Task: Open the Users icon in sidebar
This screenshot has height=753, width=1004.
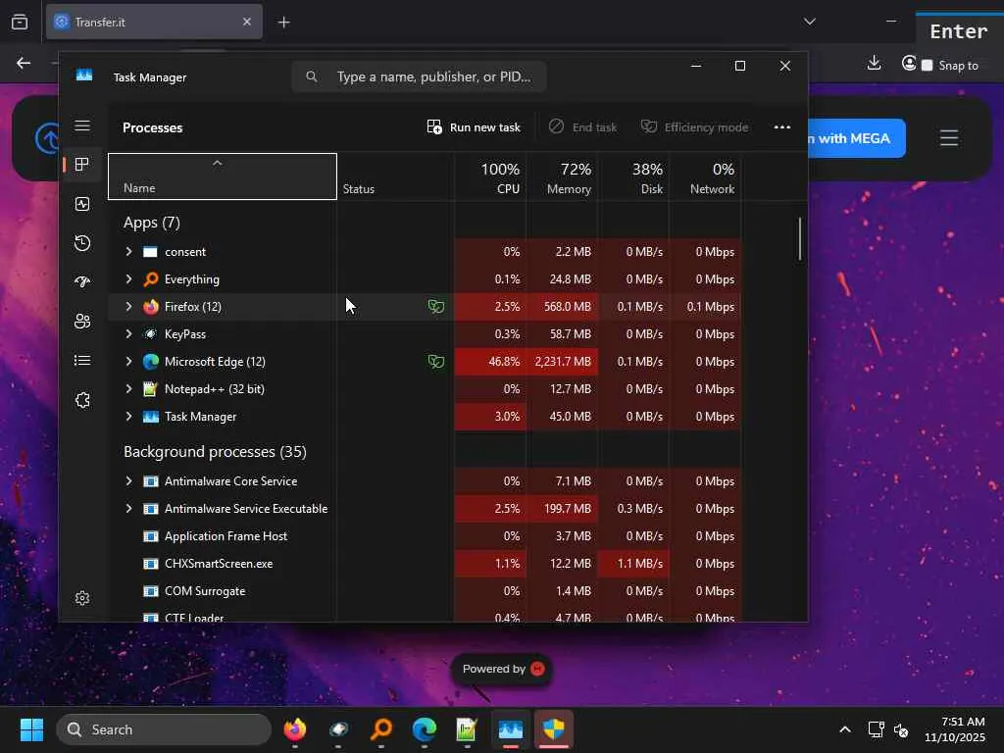Action: pos(82,322)
